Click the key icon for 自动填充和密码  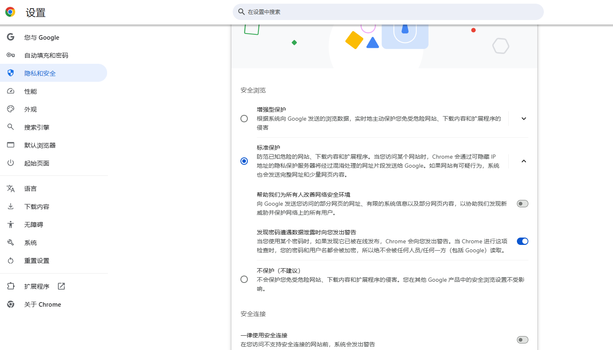coord(11,55)
